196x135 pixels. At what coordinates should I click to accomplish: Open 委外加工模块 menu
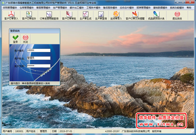point(77,8)
